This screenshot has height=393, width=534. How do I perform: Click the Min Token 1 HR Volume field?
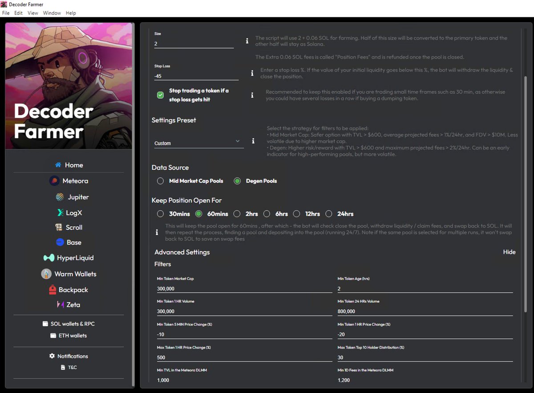point(244,311)
